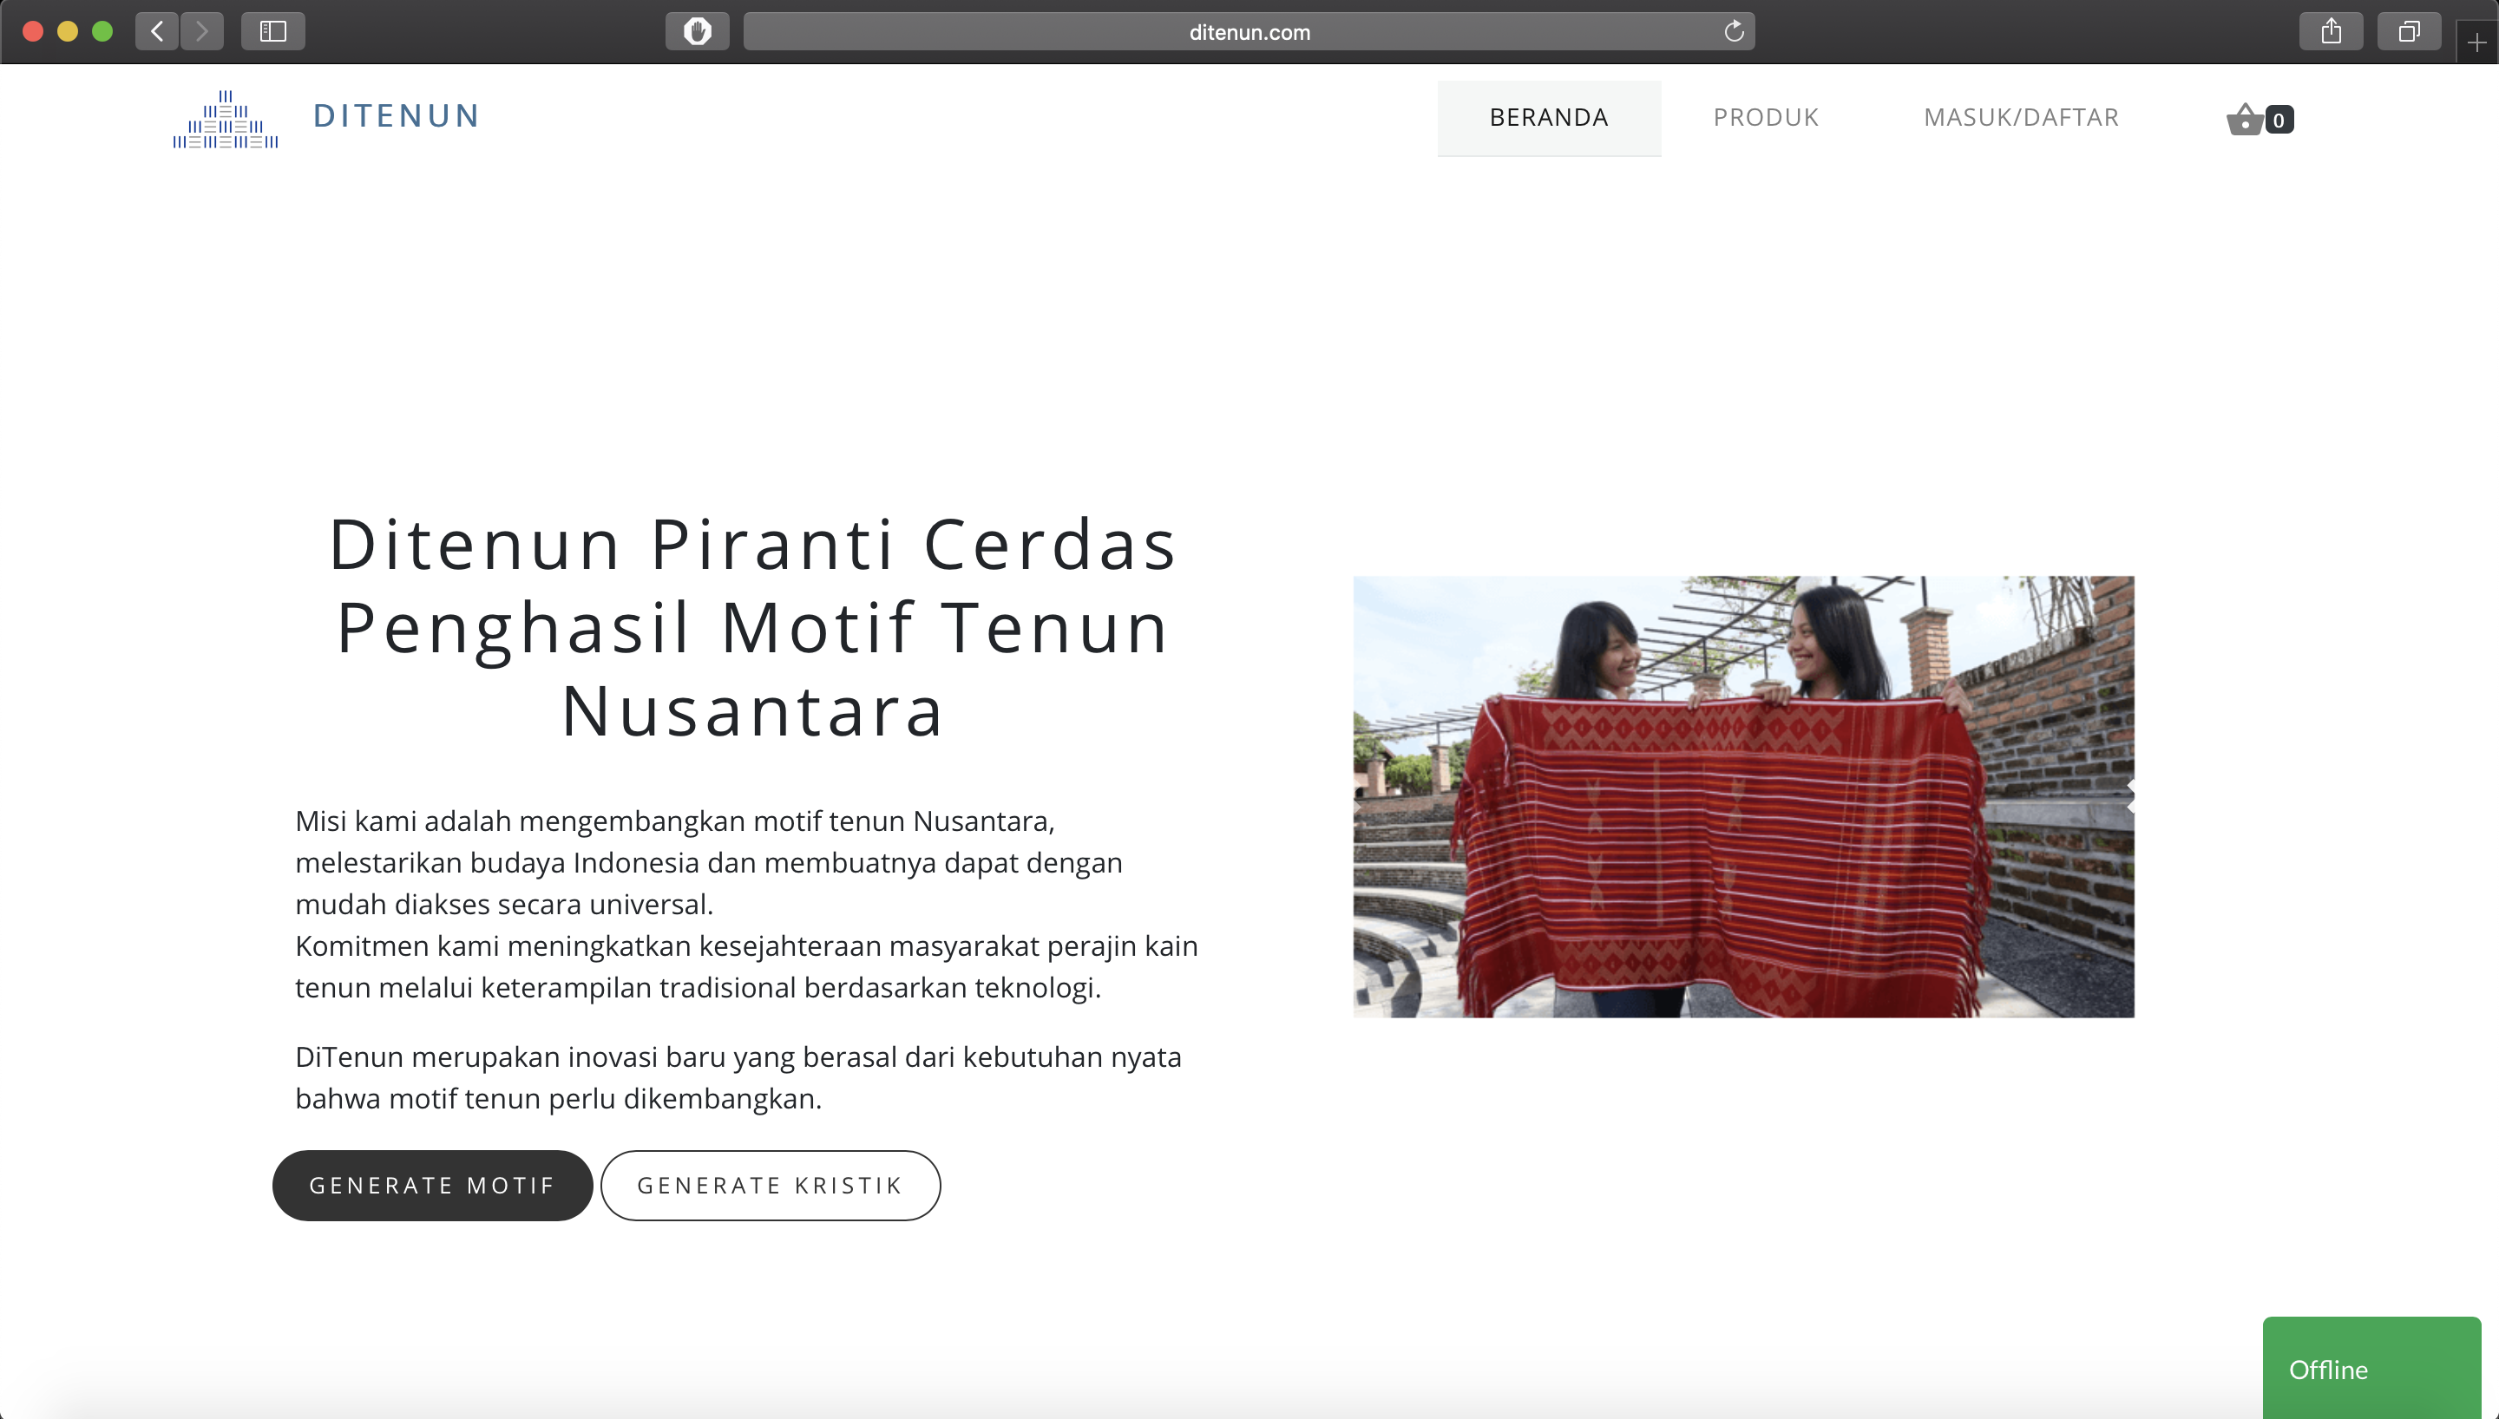
Task: Toggle the Safari sidebar button
Action: tap(273, 31)
